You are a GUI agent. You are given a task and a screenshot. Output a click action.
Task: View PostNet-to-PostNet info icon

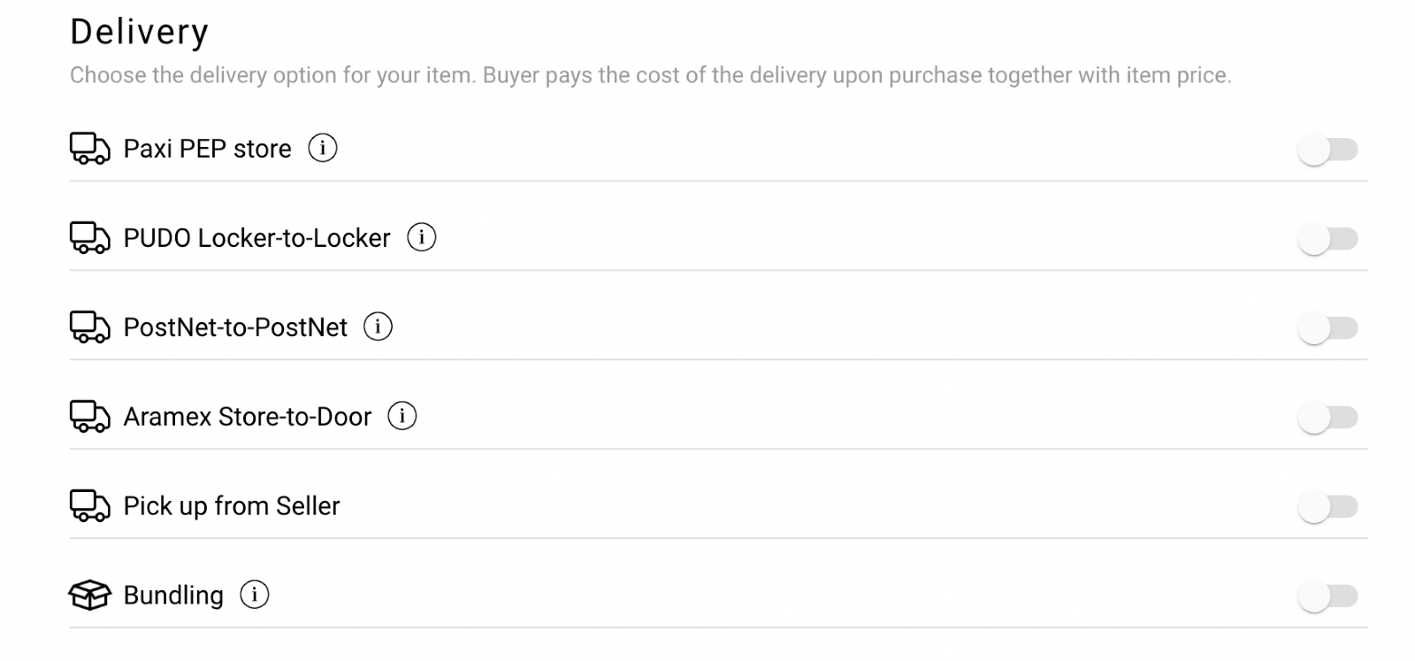coord(379,327)
